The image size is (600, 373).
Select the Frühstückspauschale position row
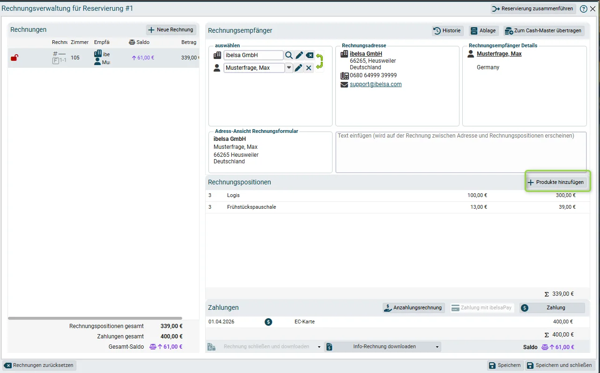(x=398, y=207)
